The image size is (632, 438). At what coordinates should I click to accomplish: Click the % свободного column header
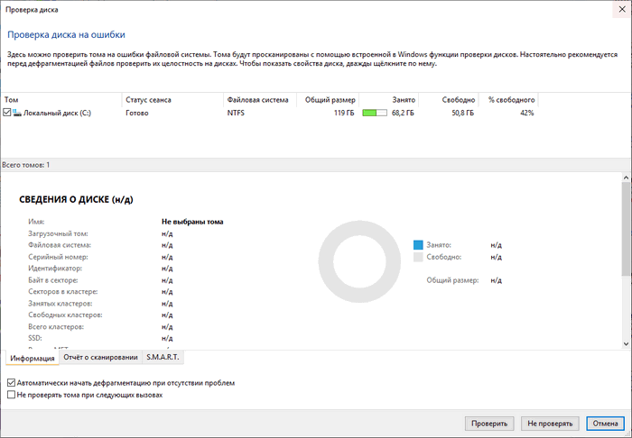click(x=511, y=99)
